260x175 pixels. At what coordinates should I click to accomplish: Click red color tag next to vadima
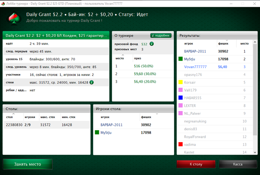pyautogui.click(x=181, y=144)
